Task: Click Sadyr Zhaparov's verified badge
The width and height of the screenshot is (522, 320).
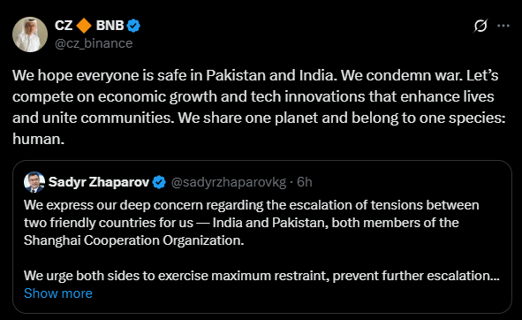Action: pyautogui.click(x=159, y=182)
